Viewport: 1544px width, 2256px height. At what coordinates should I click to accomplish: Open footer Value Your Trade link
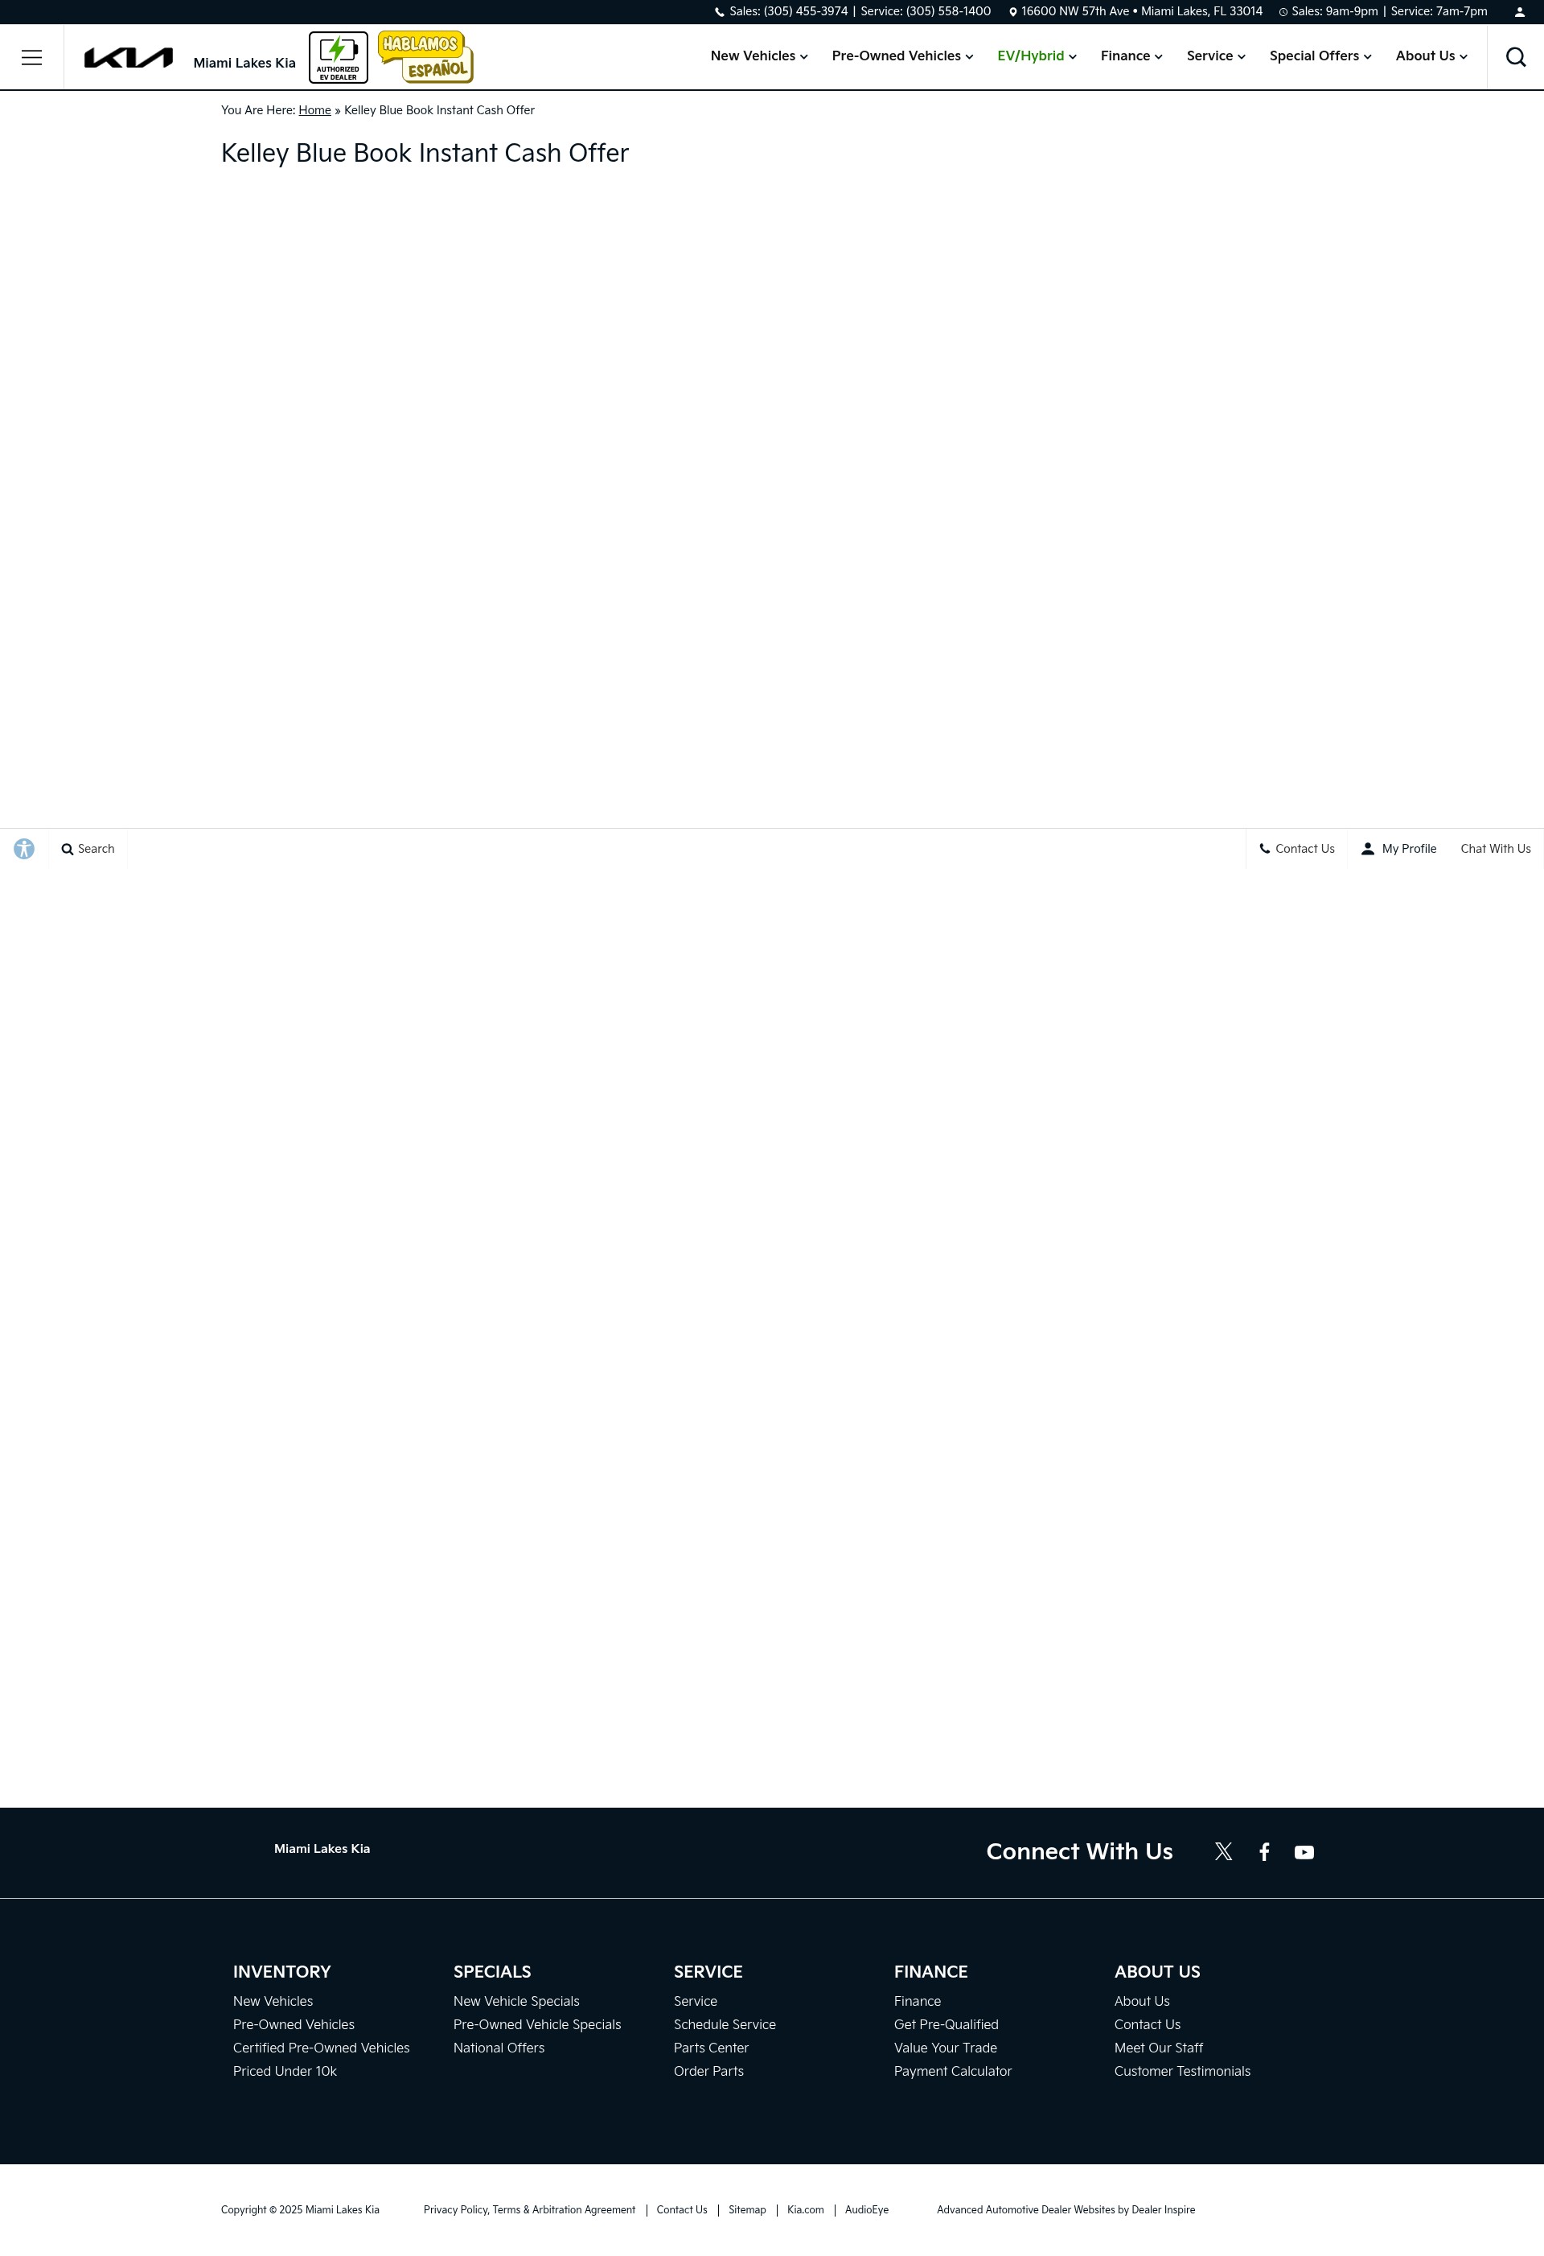tap(945, 2048)
